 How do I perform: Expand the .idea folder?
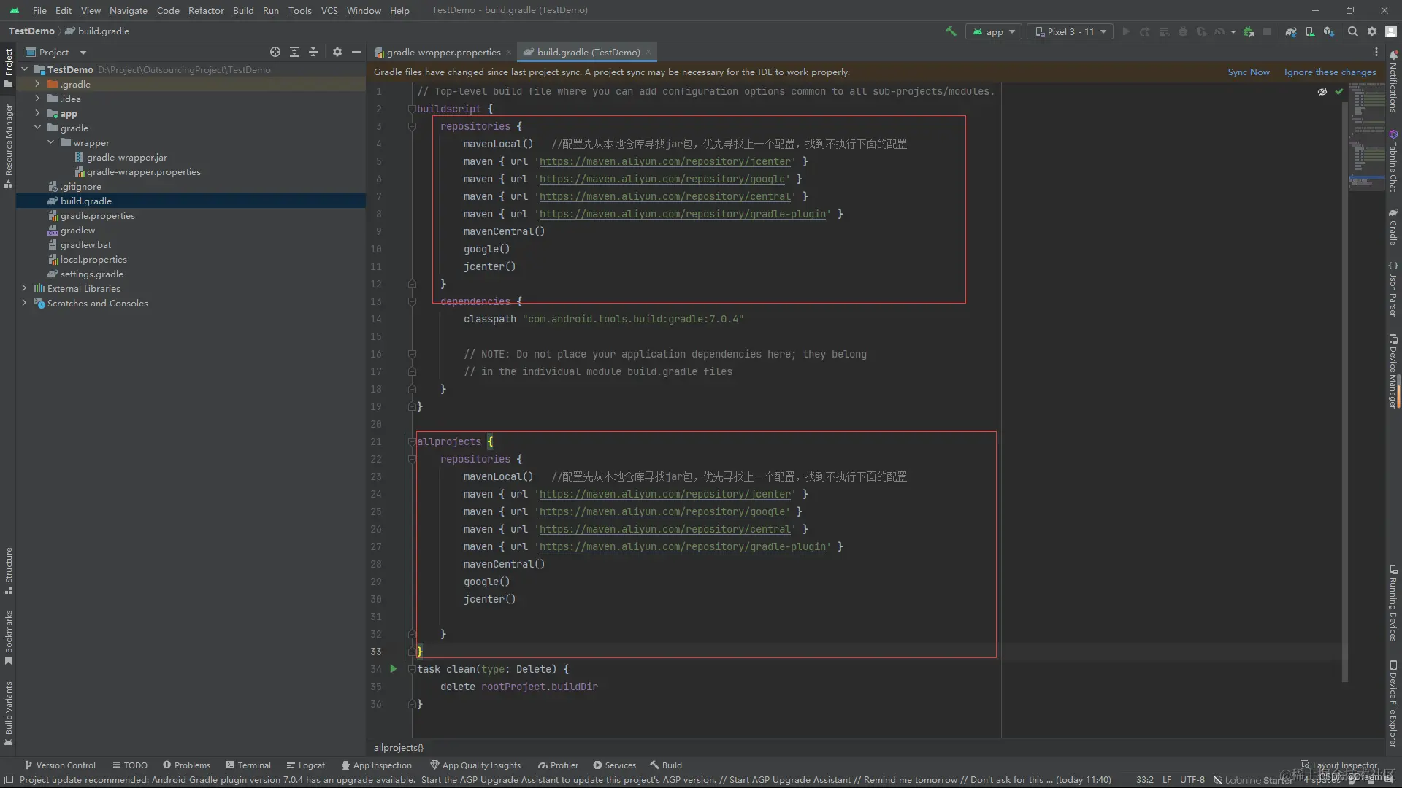pyautogui.click(x=37, y=98)
